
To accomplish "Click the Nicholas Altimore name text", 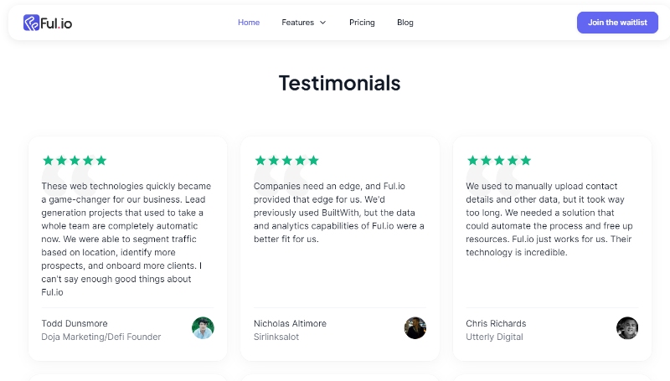I will tap(290, 323).
